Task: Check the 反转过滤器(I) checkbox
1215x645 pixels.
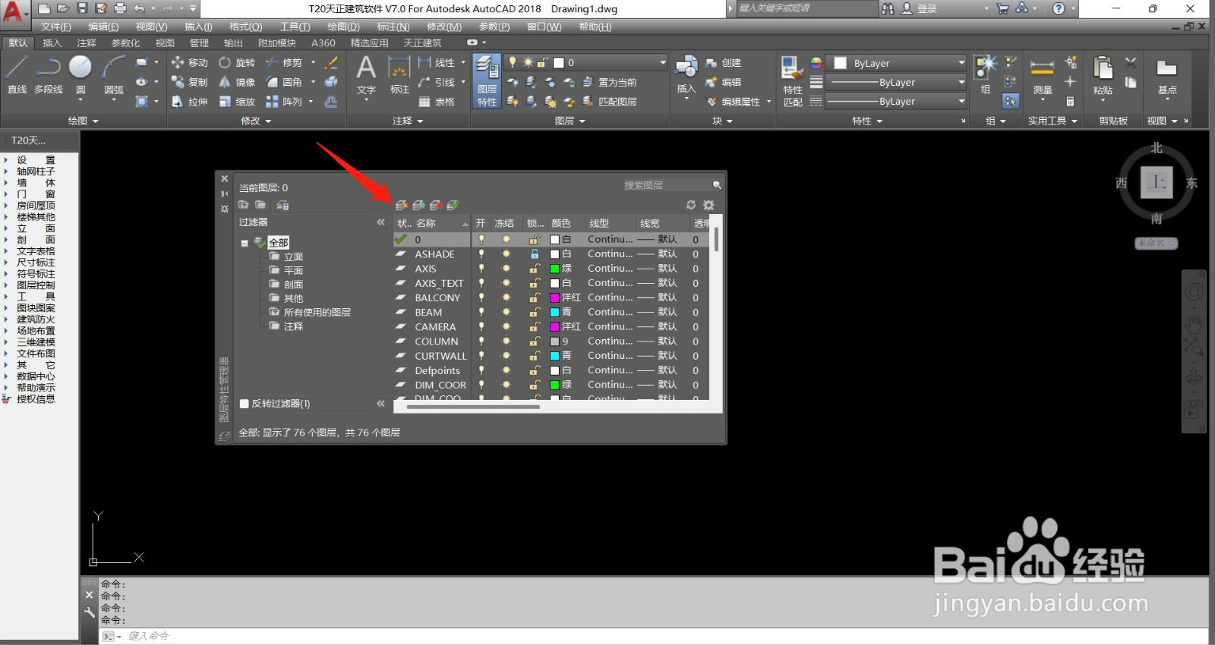Action: (x=245, y=404)
